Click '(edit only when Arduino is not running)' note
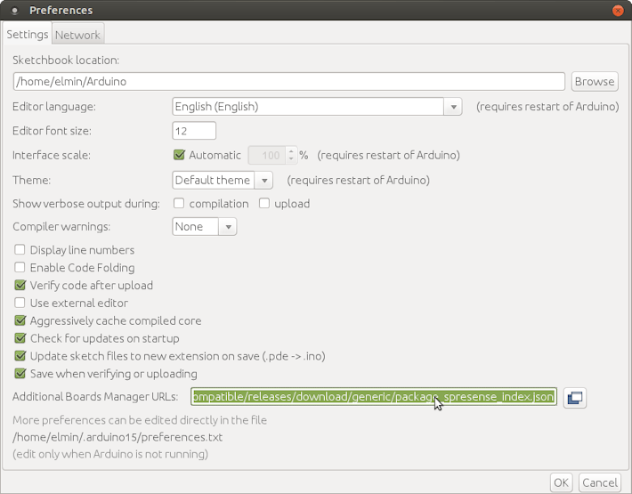The width and height of the screenshot is (632, 494). point(110,455)
